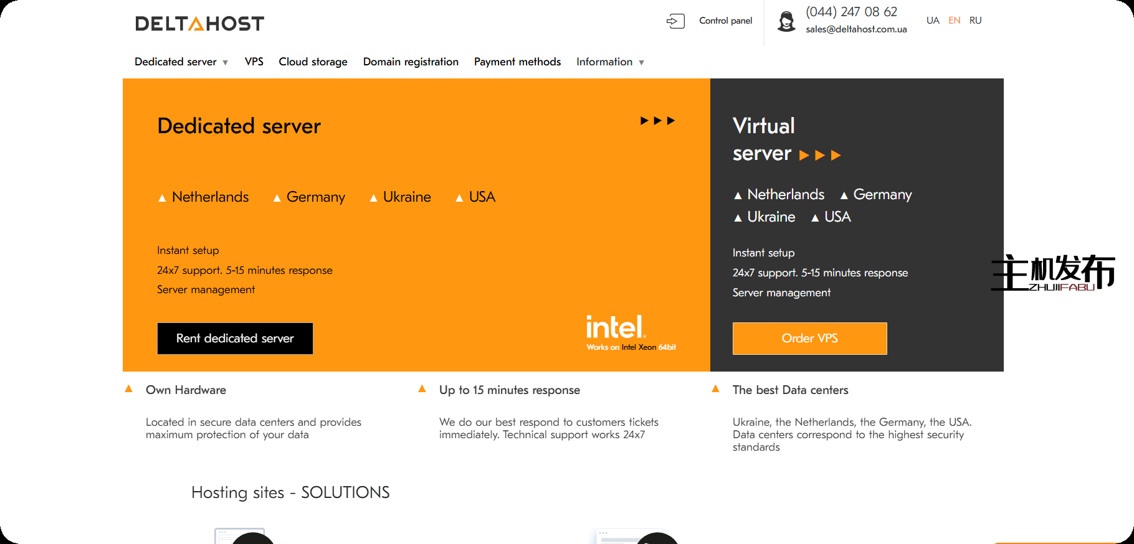Open the VPS menu item
1134x544 pixels.
pyautogui.click(x=254, y=62)
